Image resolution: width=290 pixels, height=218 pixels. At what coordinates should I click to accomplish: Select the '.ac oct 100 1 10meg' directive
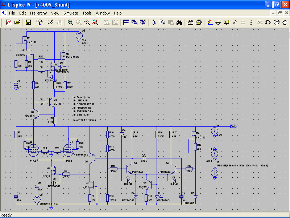(84, 120)
